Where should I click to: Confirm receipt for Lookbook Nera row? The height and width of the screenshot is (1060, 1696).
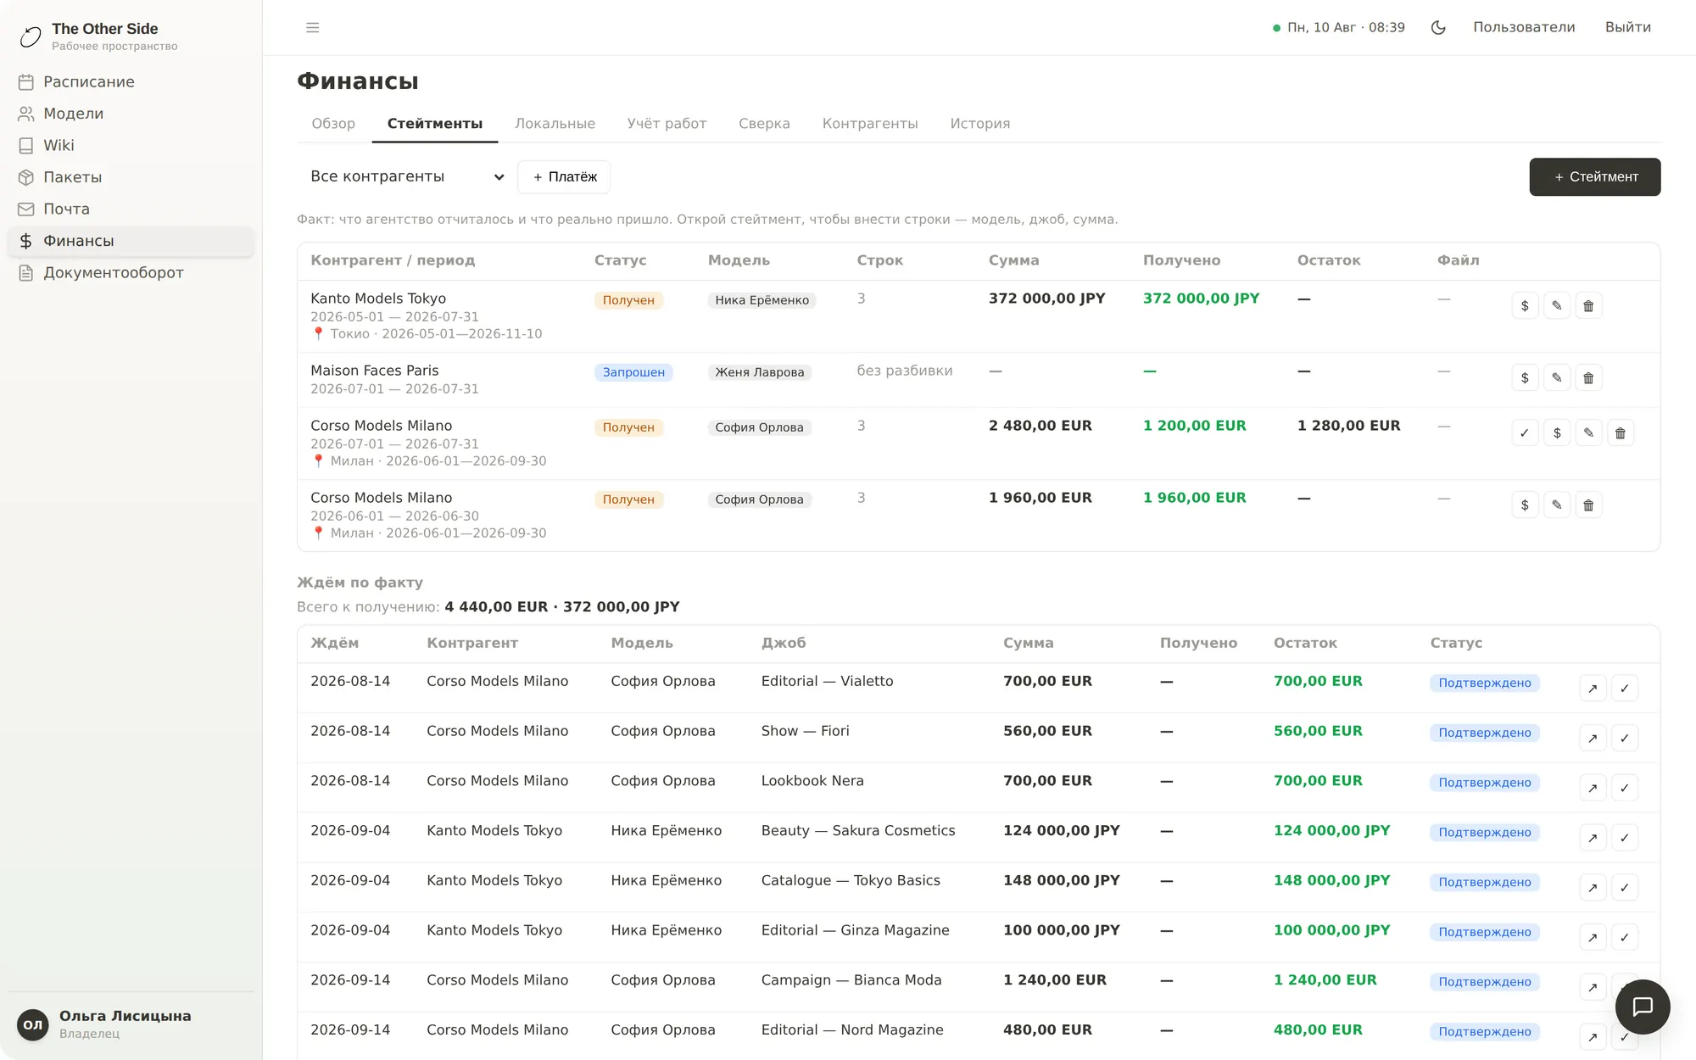pos(1625,789)
